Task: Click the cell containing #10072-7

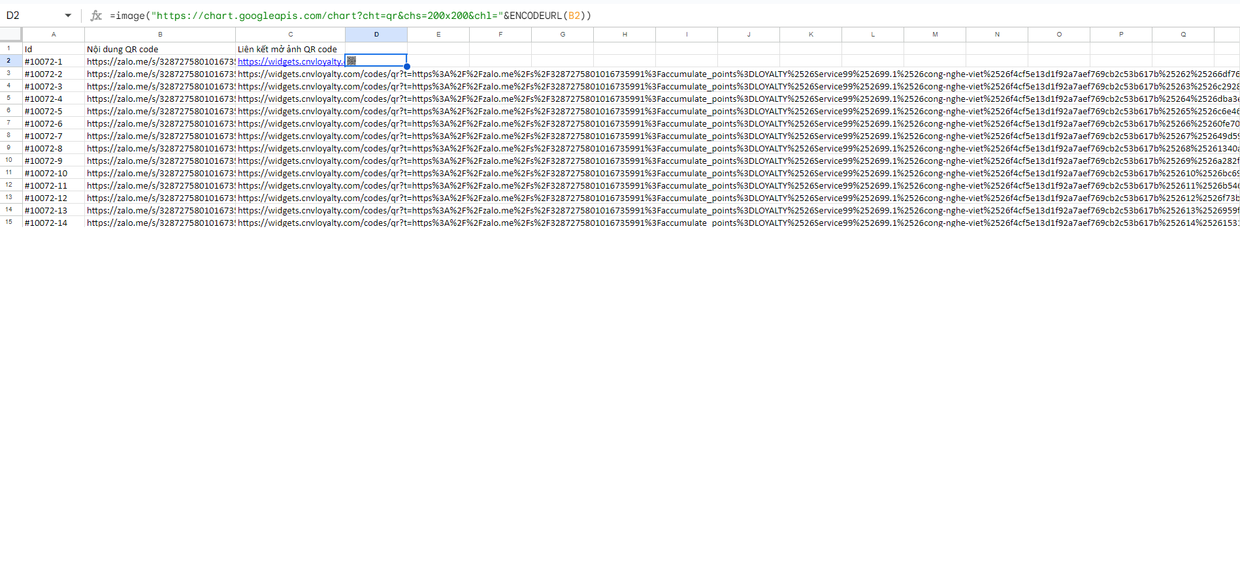Action: point(52,136)
